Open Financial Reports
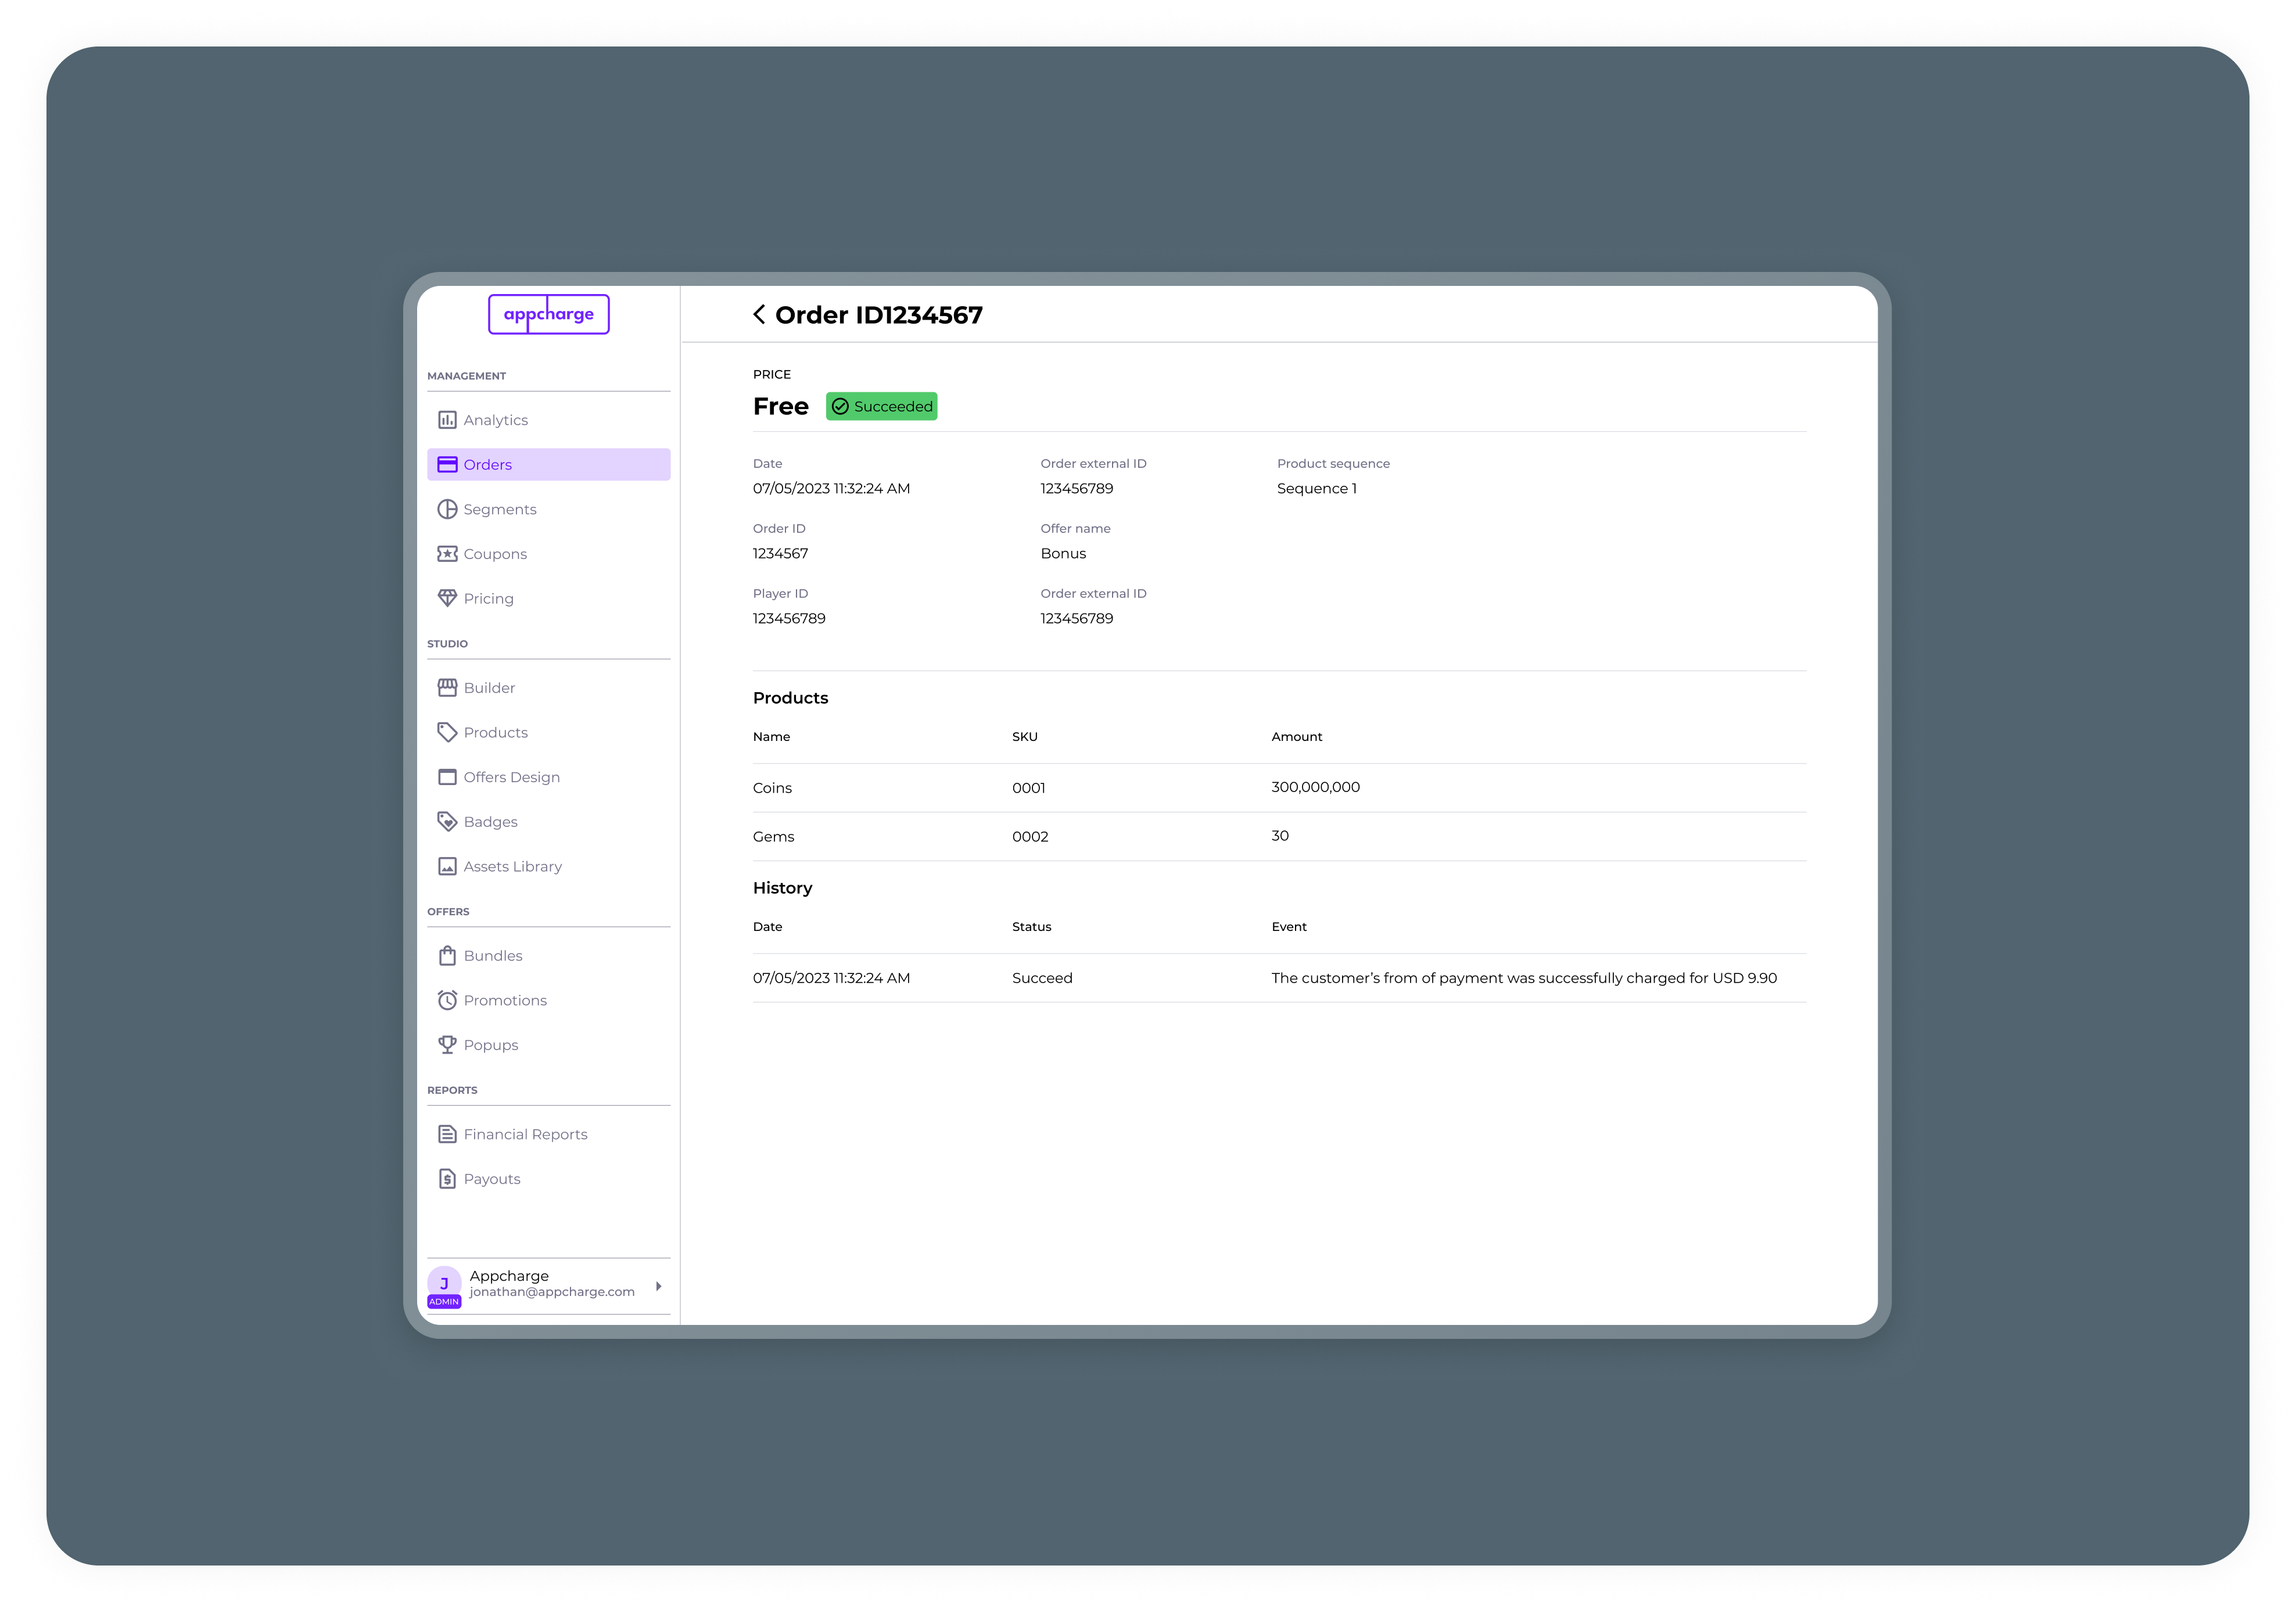Screen dimensions: 2296x1612 click(x=525, y=1134)
